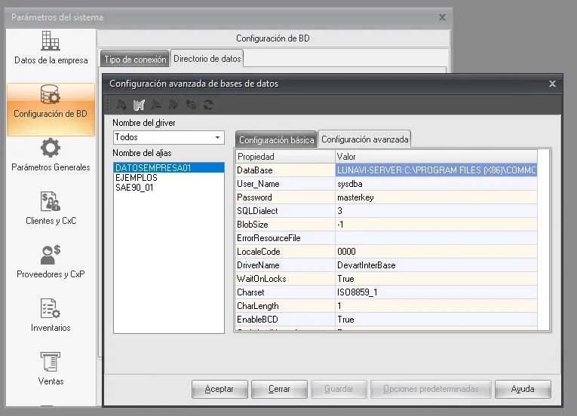Click the connected-databases toolbar icon
The image size is (577, 416).
[191, 106]
